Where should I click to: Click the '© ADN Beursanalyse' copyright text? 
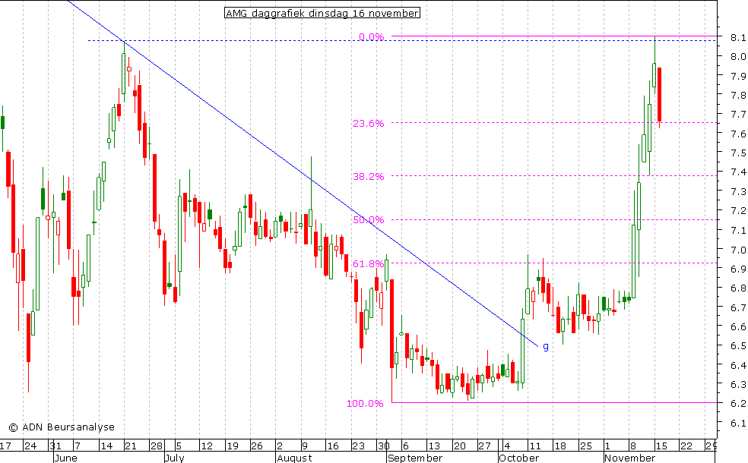click(62, 427)
